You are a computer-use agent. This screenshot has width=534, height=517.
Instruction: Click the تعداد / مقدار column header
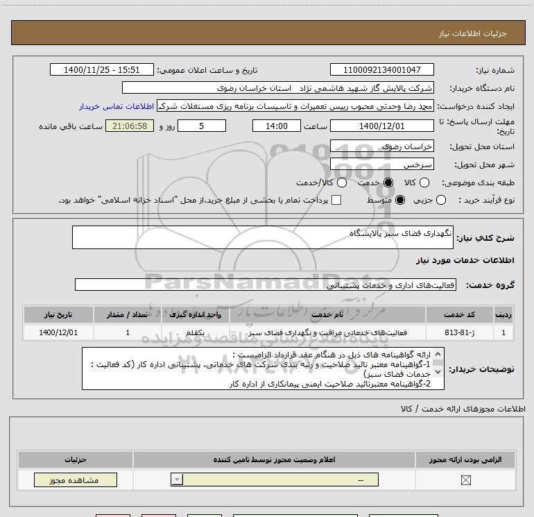[x=128, y=314]
